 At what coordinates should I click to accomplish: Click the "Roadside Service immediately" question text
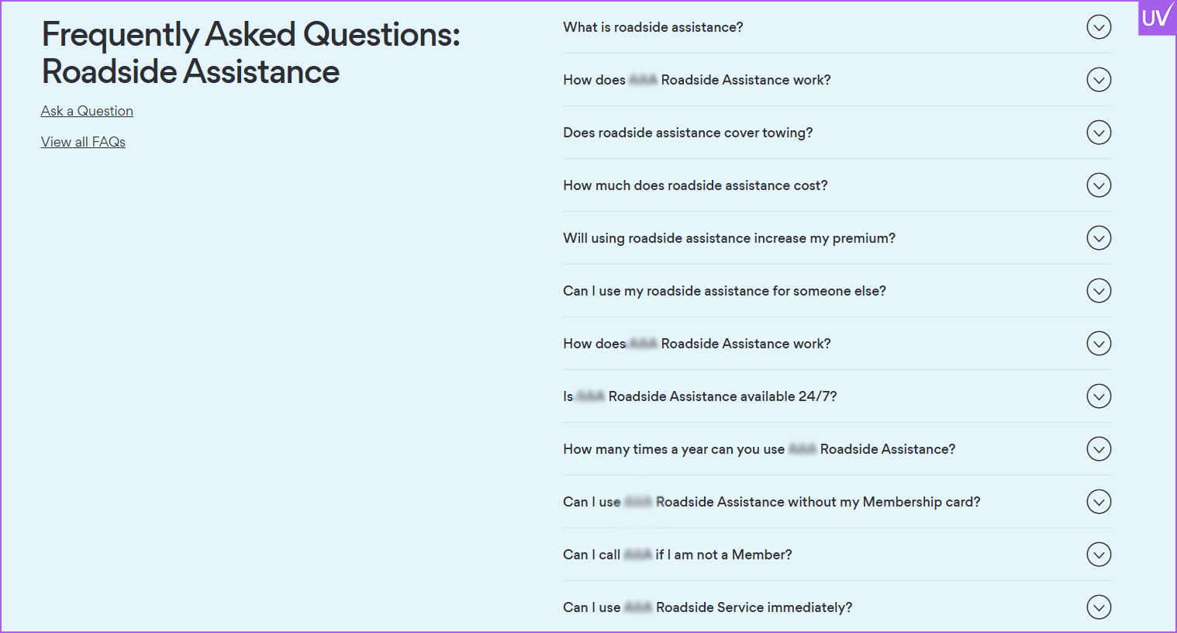(x=707, y=607)
